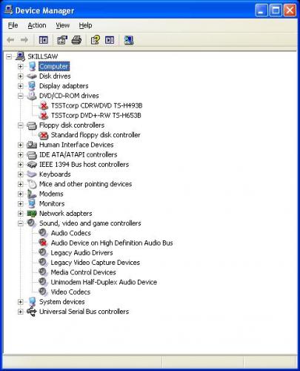Click the SKILLSAW computer icon
The width and height of the screenshot is (300, 371).
click(x=20, y=56)
